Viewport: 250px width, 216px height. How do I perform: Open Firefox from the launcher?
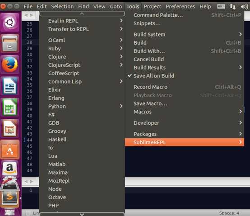click(x=10, y=64)
